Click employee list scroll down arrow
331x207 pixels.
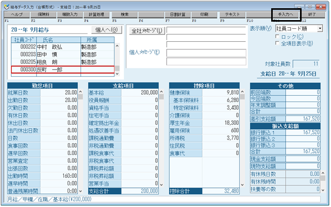[117, 74]
